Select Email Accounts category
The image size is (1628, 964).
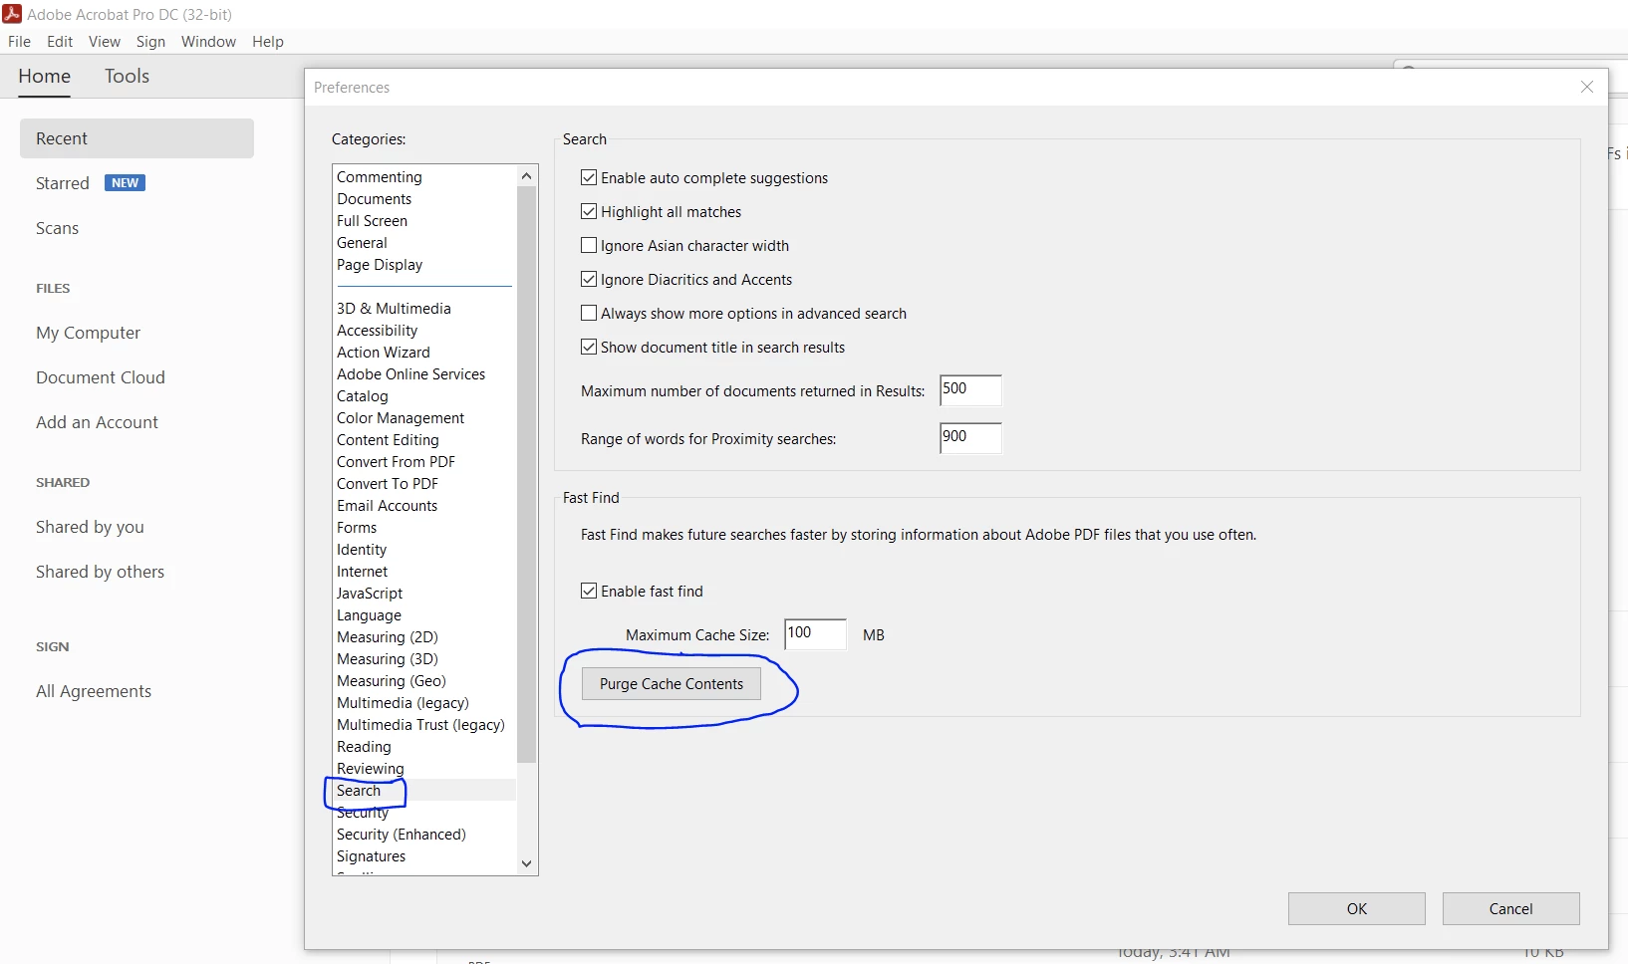(387, 506)
